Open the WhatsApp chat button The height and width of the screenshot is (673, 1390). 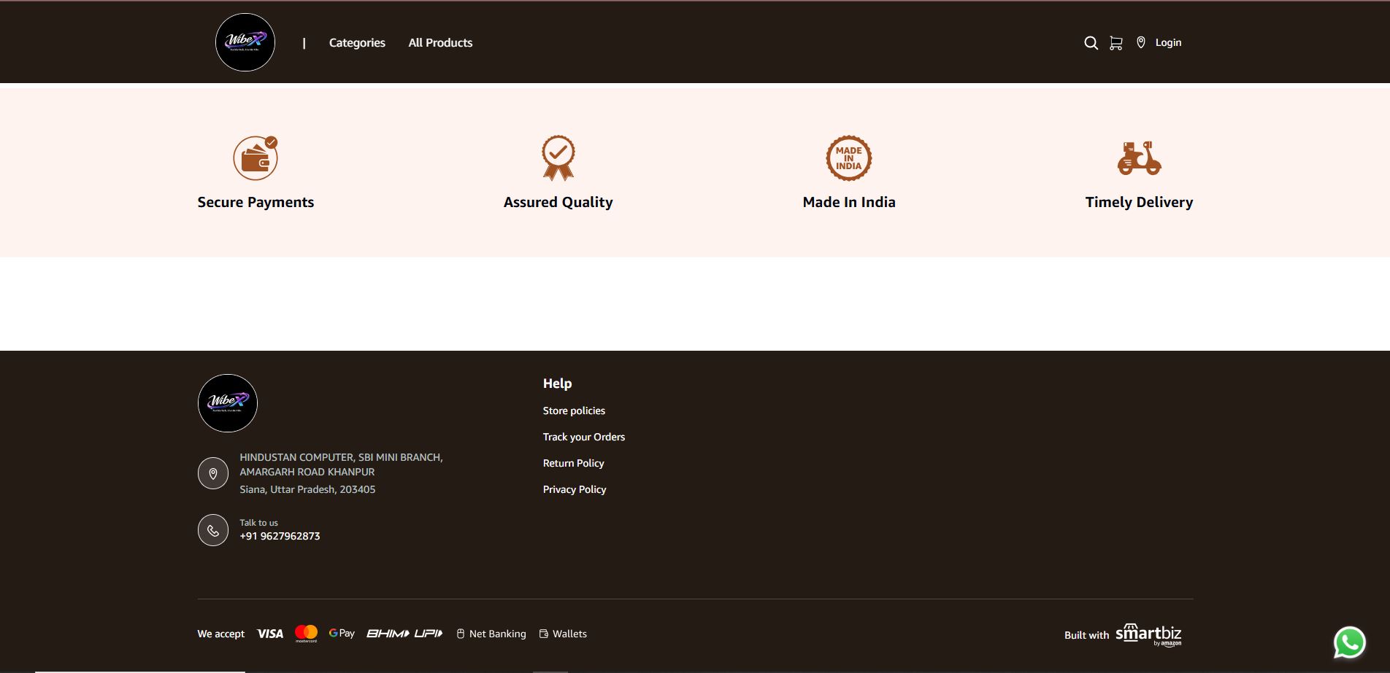click(x=1349, y=642)
